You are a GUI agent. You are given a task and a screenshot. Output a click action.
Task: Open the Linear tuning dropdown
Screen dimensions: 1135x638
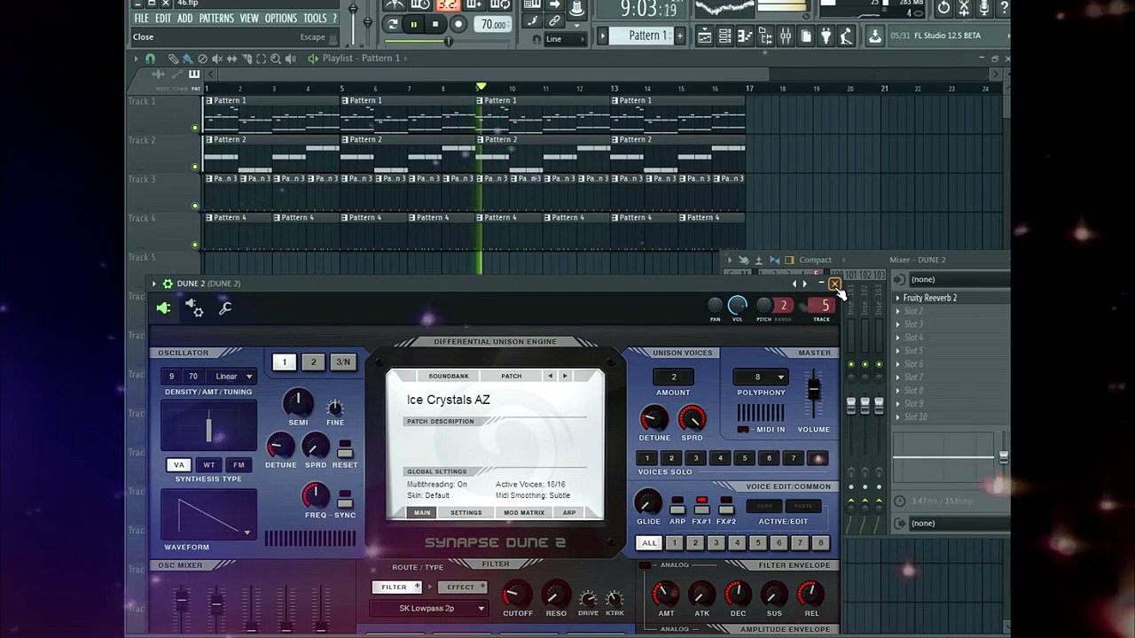233,377
